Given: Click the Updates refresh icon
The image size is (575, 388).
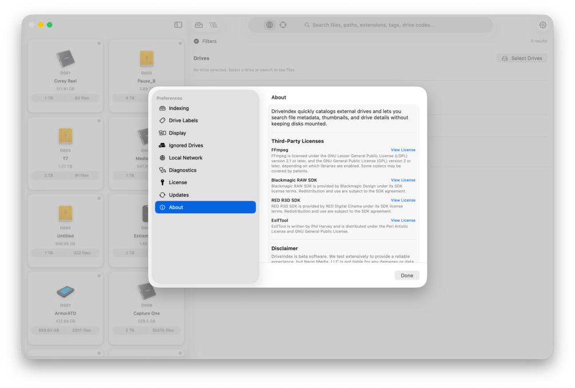Looking at the screenshot, I should point(162,195).
